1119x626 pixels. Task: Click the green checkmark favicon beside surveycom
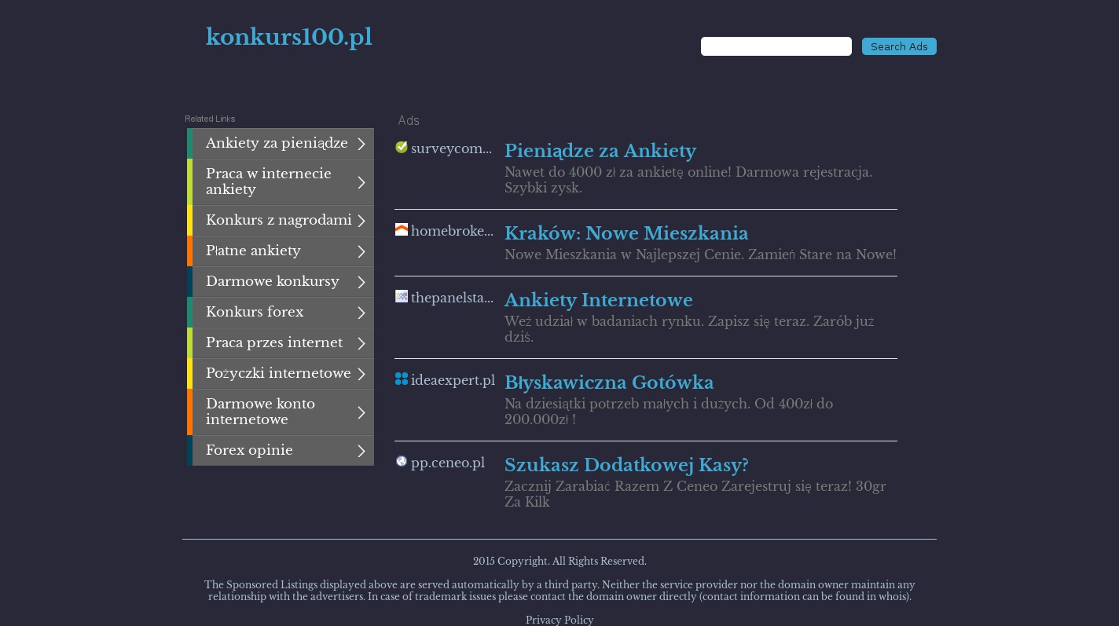(x=402, y=147)
